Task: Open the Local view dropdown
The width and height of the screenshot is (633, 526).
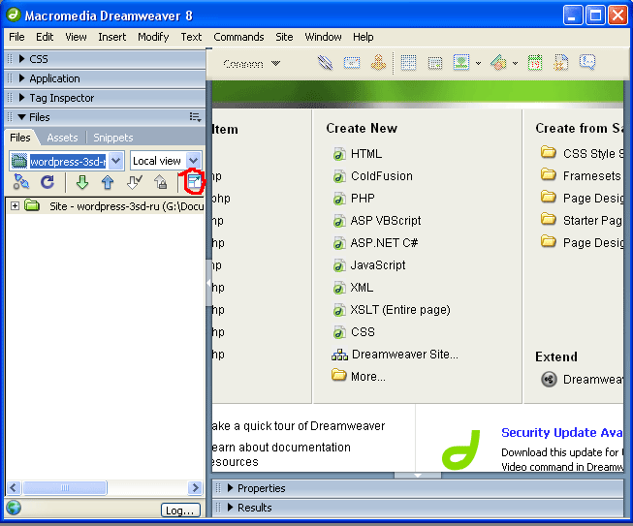Action: 193,161
